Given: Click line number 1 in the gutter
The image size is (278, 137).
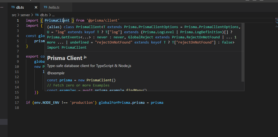Looking at the screenshot, I should [18, 21].
